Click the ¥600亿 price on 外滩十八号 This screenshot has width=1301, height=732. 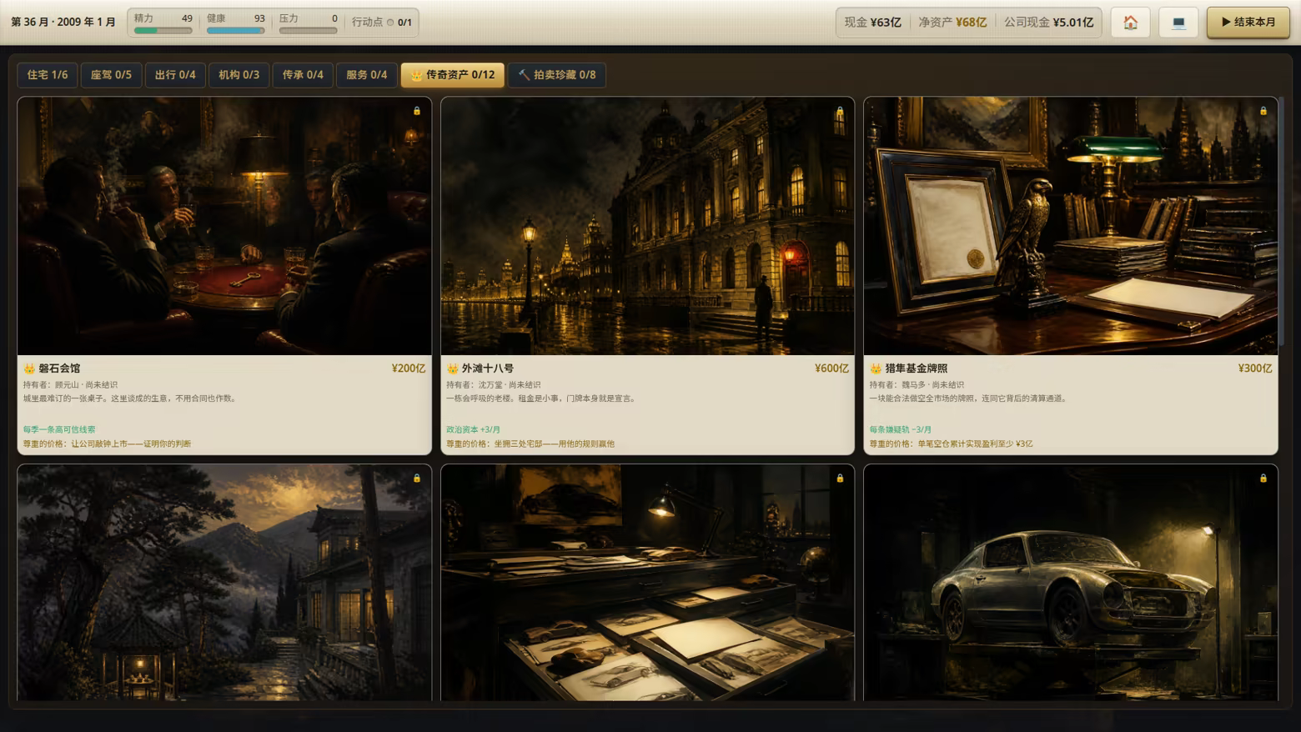pyautogui.click(x=831, y=369)
